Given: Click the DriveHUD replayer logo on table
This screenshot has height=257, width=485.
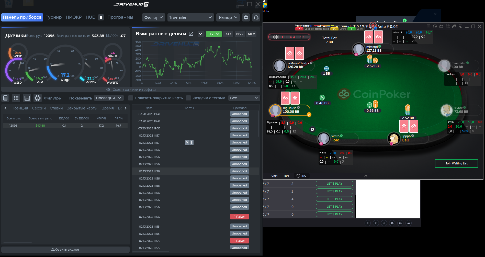Looking at the screenshot, I should pos(373,26).
